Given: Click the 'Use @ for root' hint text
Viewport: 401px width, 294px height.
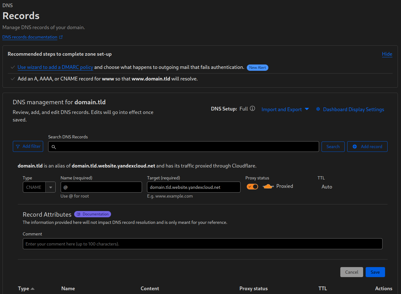Looking at the screenshot, I should click(x=75, y=196).
